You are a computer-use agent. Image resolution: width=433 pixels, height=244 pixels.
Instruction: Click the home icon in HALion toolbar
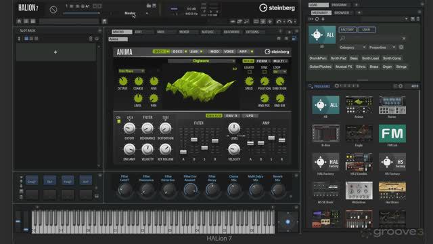19,21
